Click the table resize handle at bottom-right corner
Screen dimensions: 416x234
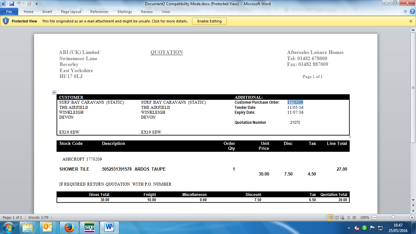[350, 137]
